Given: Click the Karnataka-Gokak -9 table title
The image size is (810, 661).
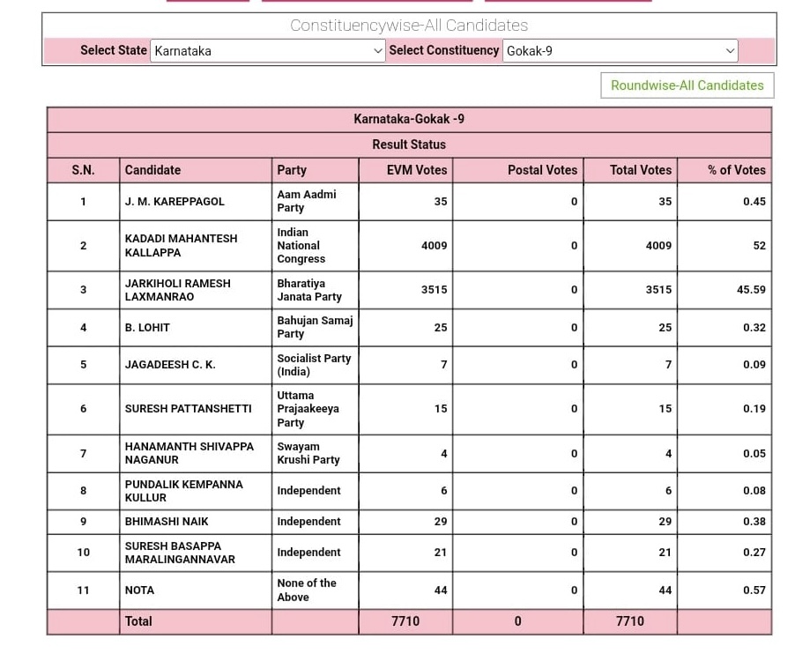Looking at the screenshot, I should [x=409, y=119].
